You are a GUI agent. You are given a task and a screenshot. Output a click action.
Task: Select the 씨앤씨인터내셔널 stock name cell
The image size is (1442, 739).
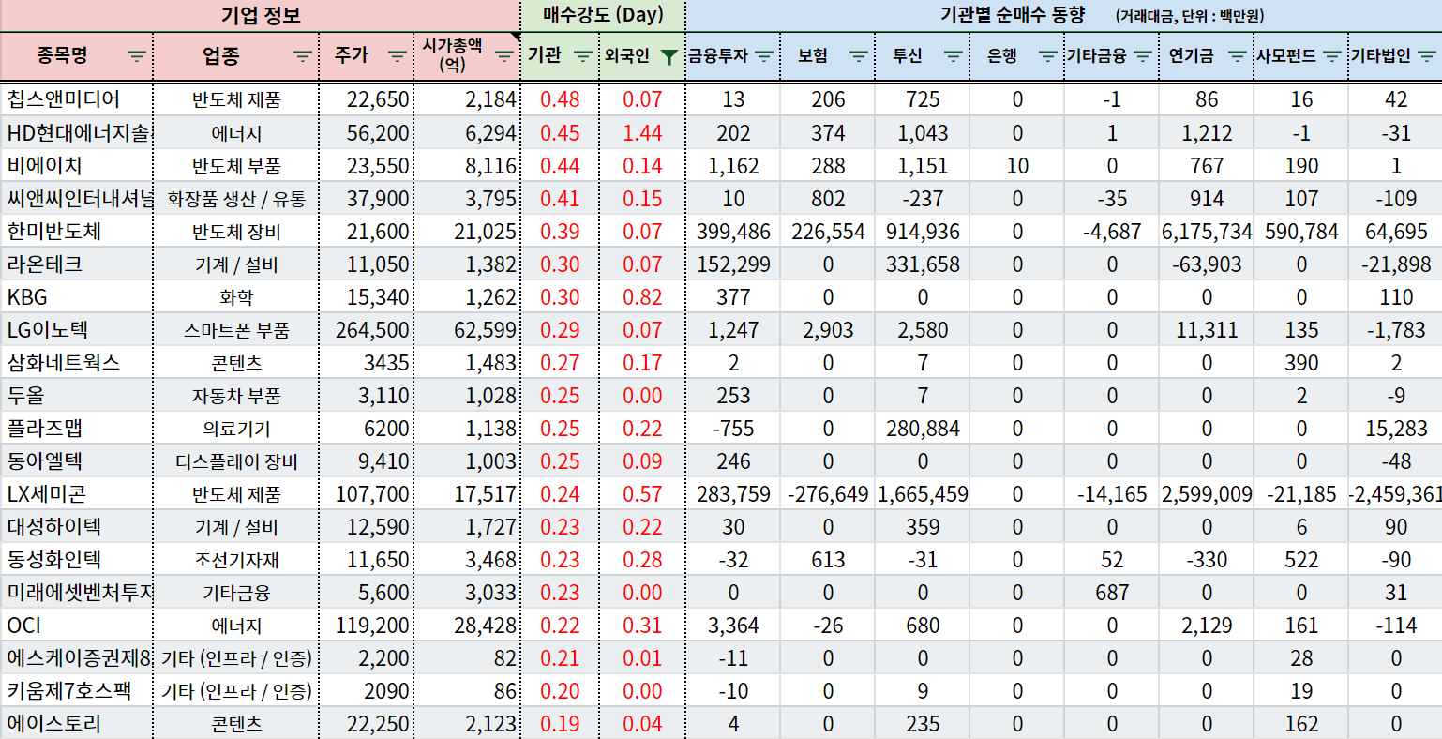(x=76, y=198)
